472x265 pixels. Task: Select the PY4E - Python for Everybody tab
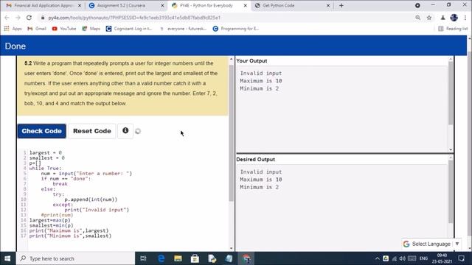click(206, 5)
